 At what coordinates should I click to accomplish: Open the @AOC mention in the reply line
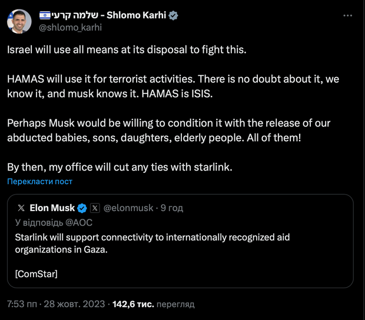click(x=79, y=223)
